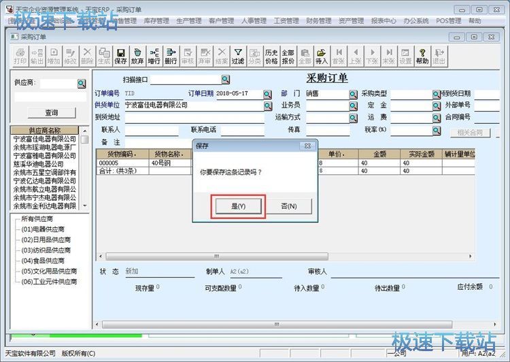Click the 货物编码 column header

pyautogui.click(x=122, y=154)
